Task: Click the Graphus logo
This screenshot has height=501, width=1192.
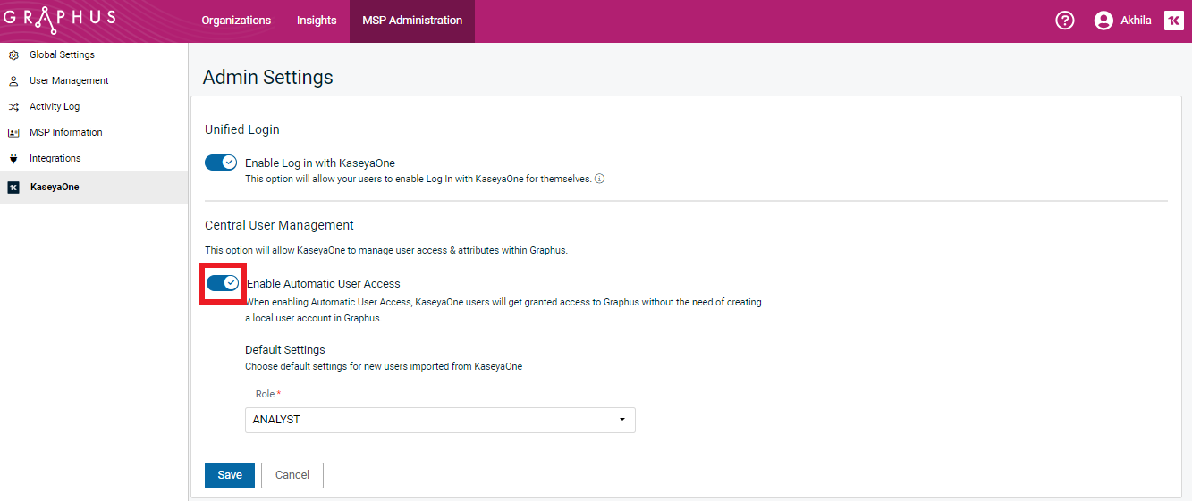Action: point(59,20)
